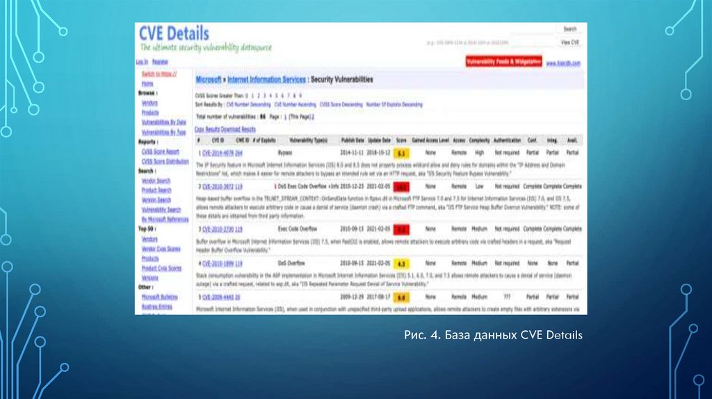
Task: Click the Update Date column header
Action: point(379,140)
